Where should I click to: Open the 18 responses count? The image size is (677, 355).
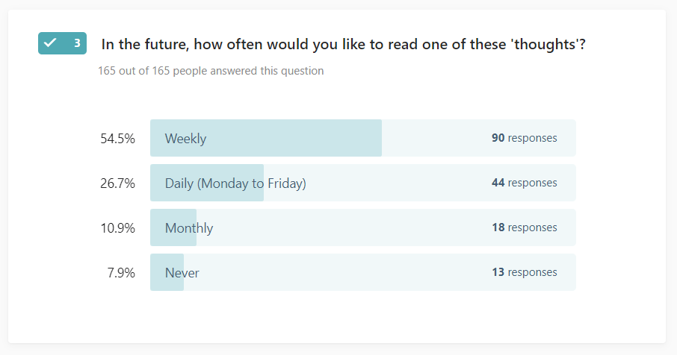point(524,227)
